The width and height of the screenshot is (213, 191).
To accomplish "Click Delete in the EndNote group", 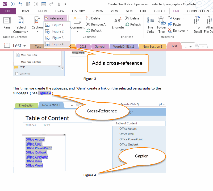I will (132, 18).
